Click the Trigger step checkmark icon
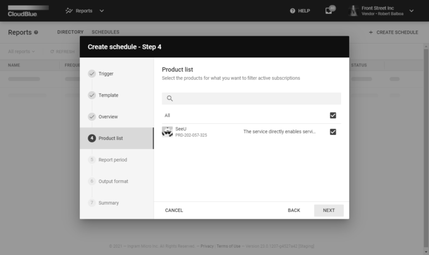This screenshot has width=429, height=255. [92, 74]
